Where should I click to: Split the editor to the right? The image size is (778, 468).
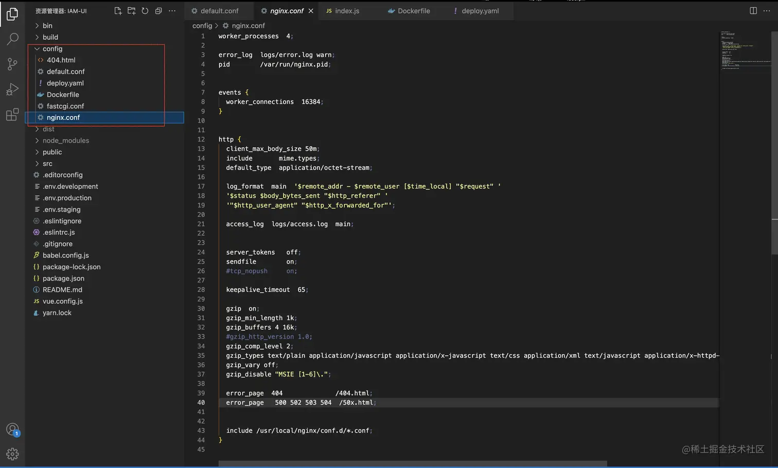tap(753, 11)
